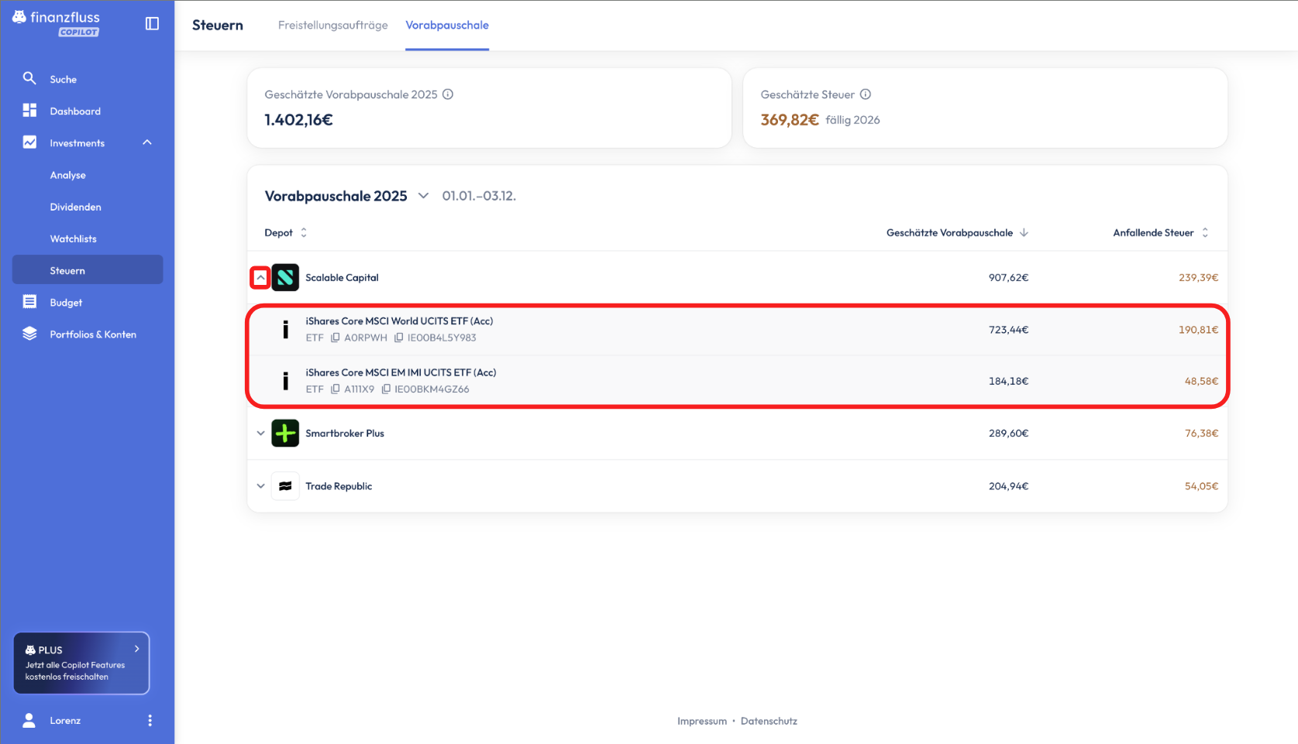Copy WKN A0RPWH using the copy icon

pos(336,338)
